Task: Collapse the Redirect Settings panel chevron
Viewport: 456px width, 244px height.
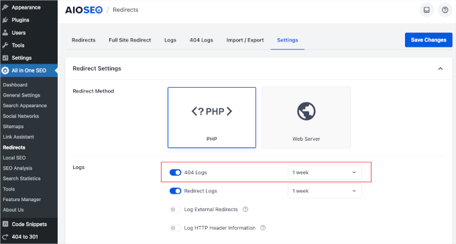Action: click(441, 68)
